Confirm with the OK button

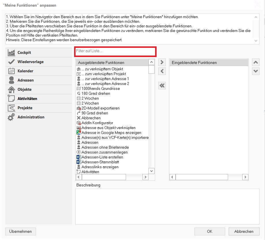click(210, 231)
